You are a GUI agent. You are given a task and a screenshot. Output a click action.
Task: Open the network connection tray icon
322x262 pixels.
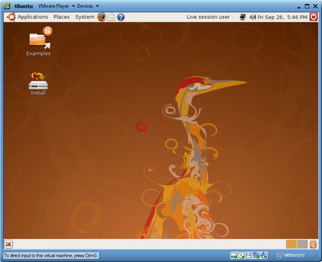(x=242, y=17)
